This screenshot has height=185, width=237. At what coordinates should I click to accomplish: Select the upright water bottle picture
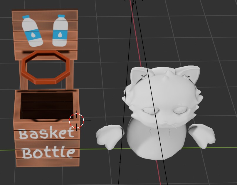click(x=60, y=31)
